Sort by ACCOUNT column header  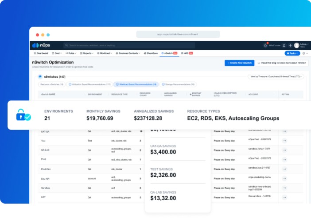[x=253, y=95]
